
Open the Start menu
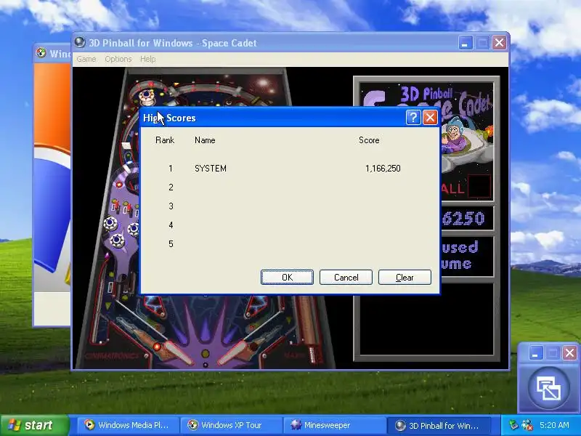tap(34, 425)
